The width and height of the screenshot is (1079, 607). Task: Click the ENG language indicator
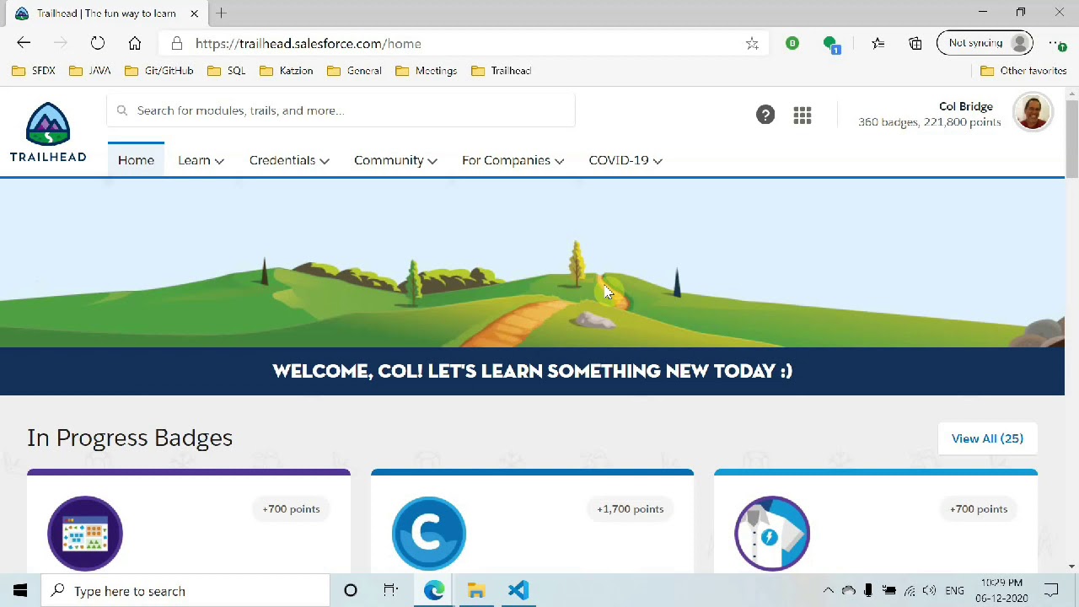point(954,591)
